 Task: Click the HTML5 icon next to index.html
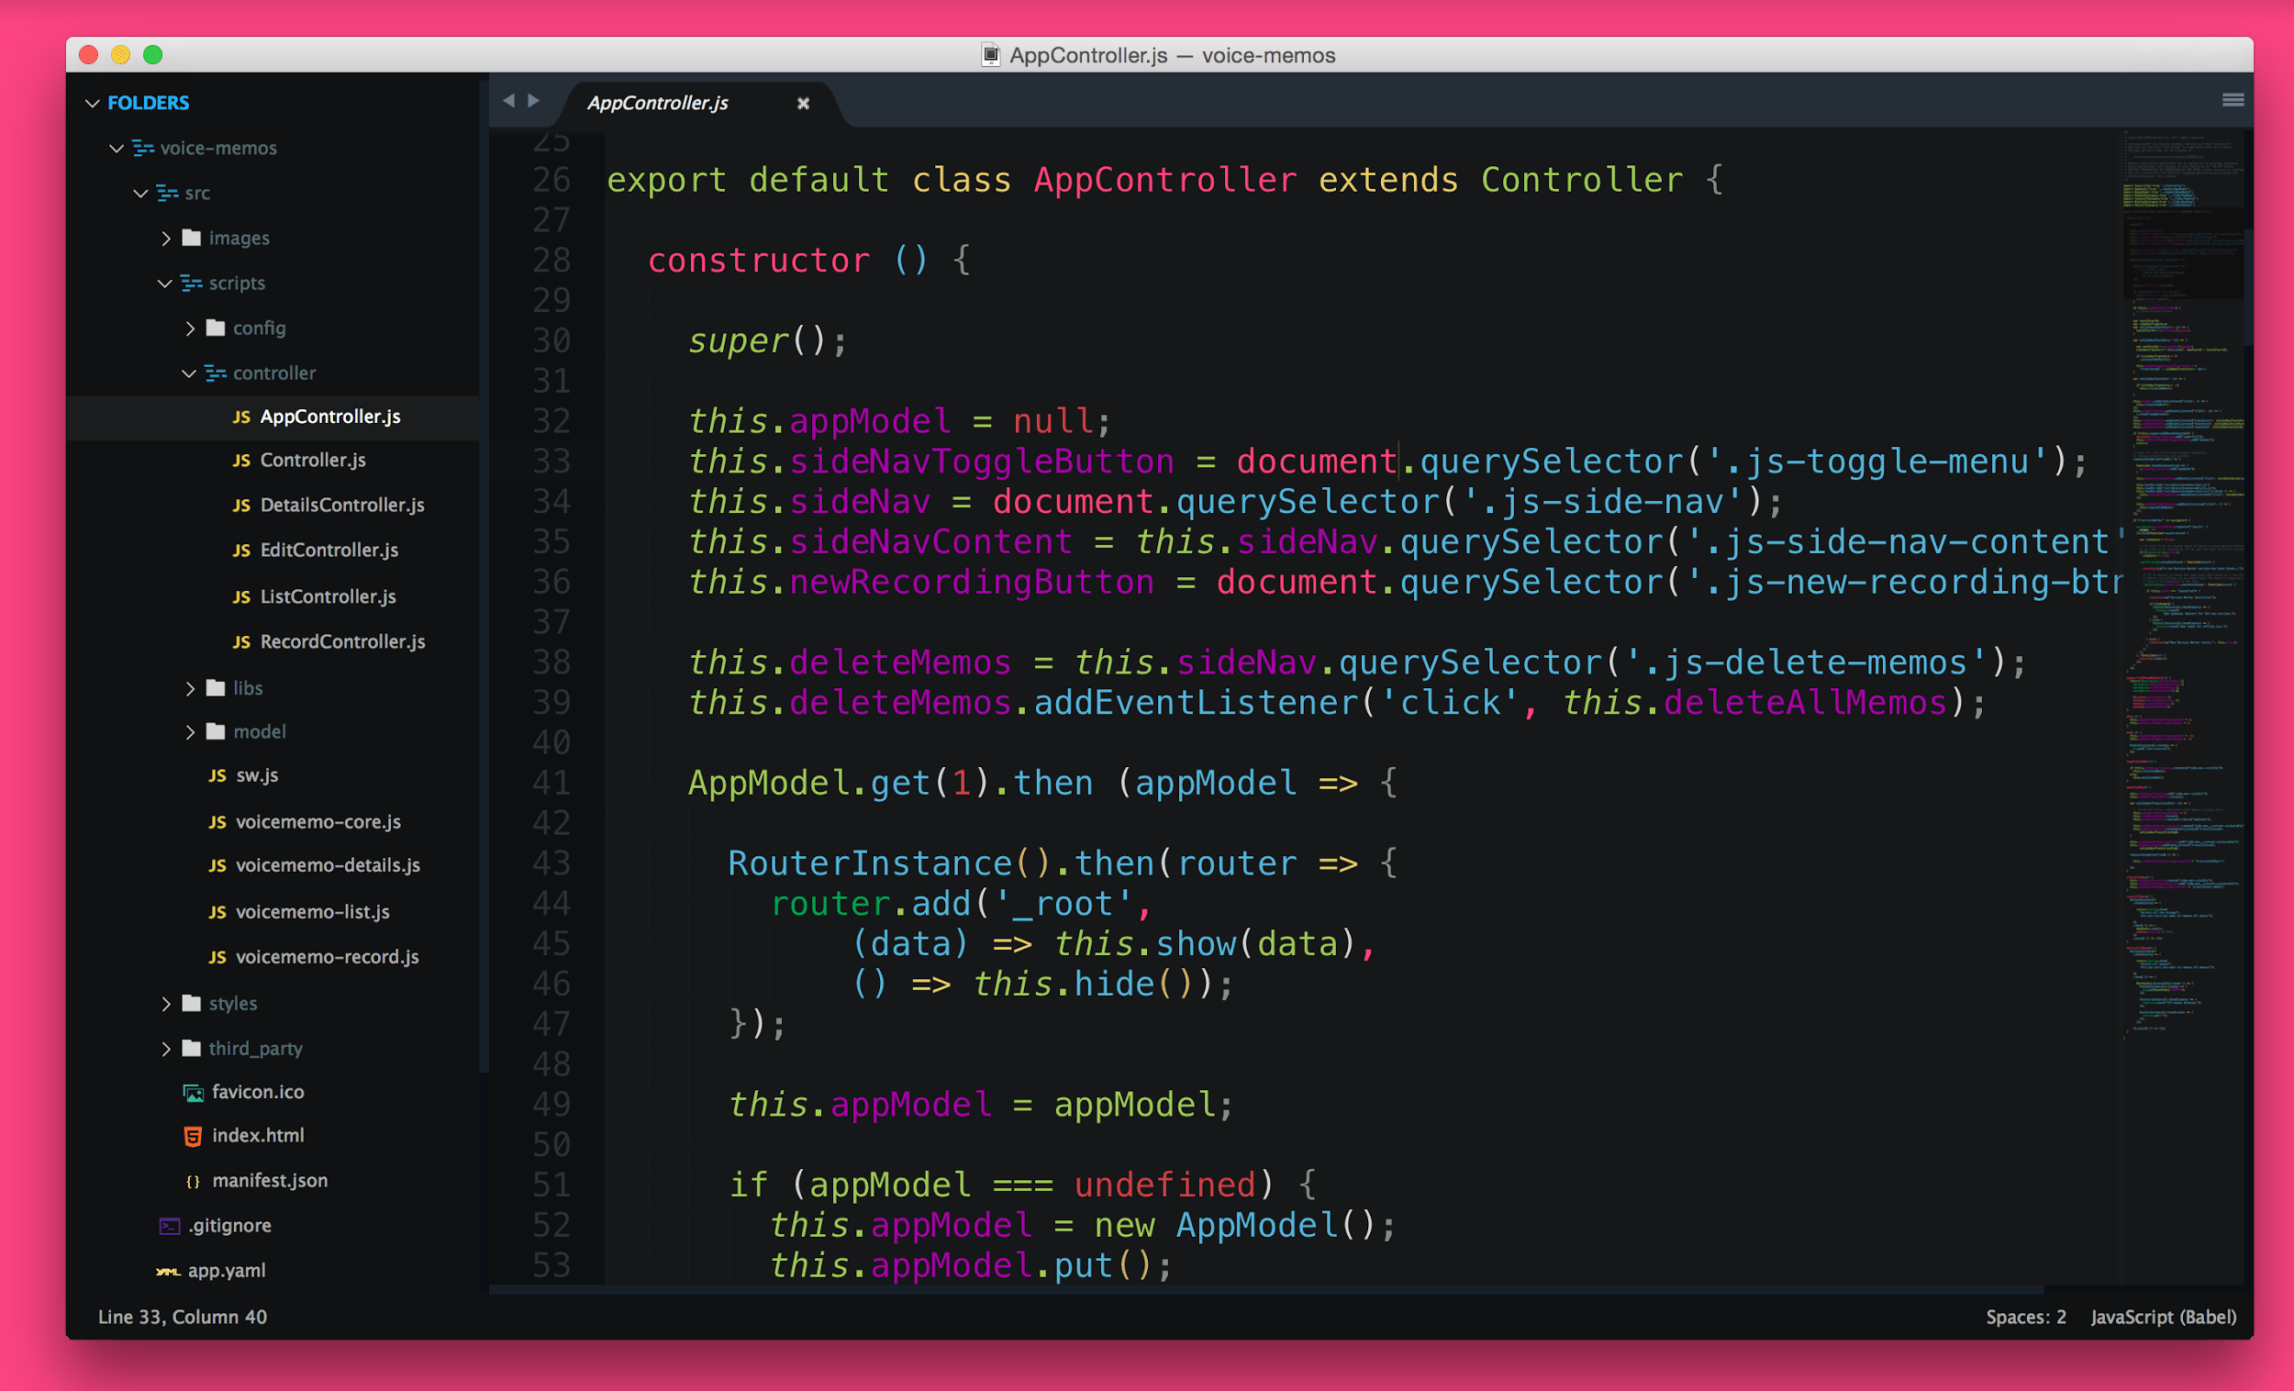pyautogui.click(x=193, y=1136)
